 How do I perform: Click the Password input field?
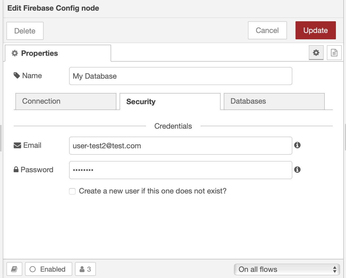[181, 170]
